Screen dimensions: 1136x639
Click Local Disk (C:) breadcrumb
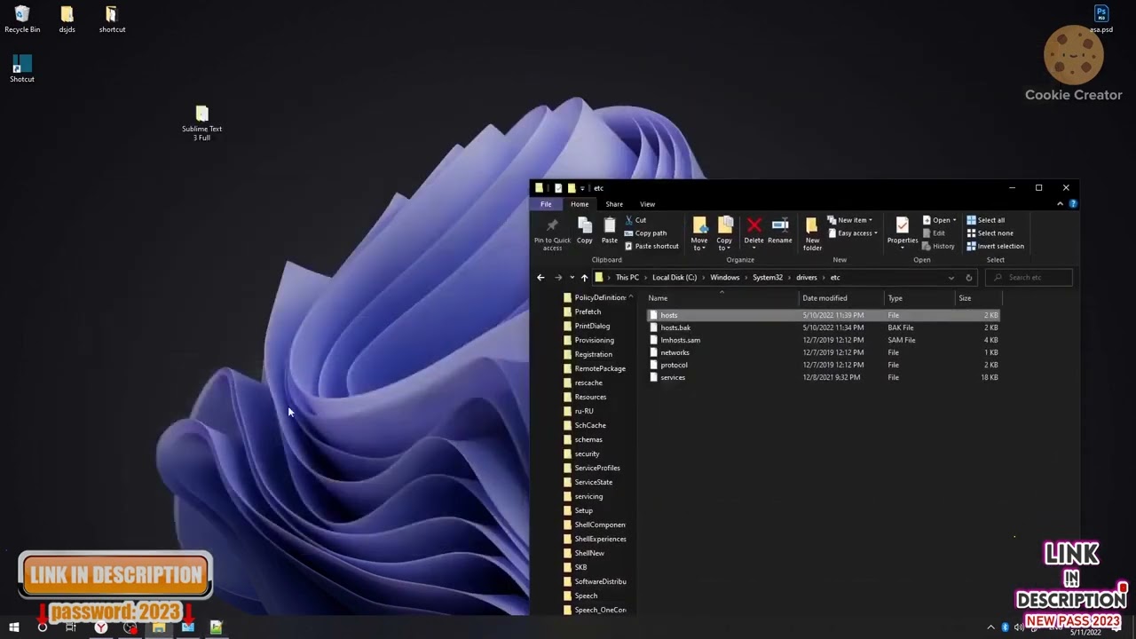pos(674,278)
